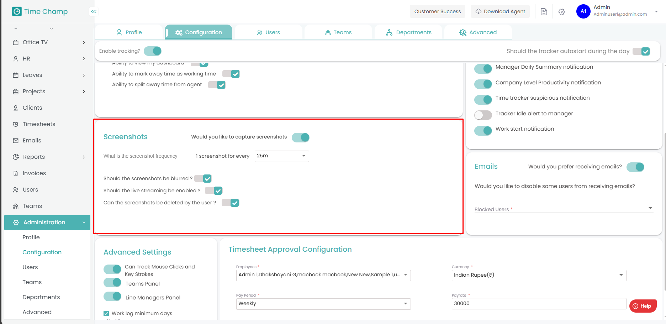
Task: Click the Users sidebar icon
Action: 16,190
